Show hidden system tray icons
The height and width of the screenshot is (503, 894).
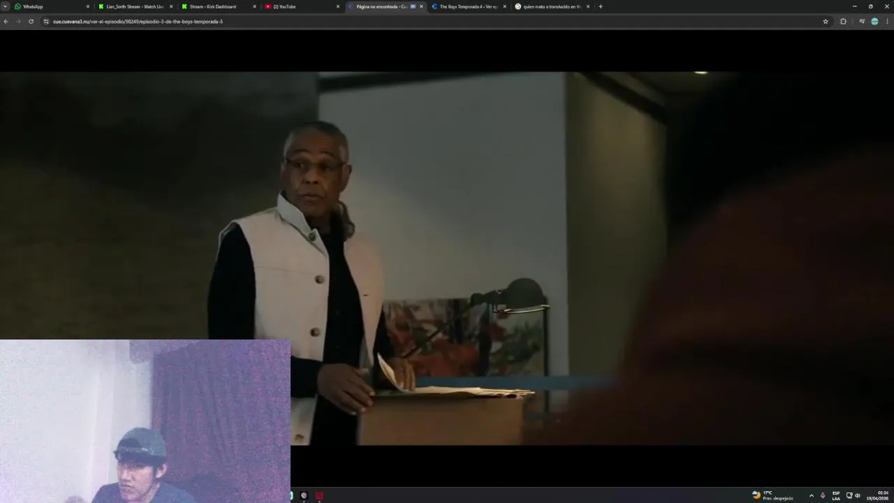(x=811, y=495)
